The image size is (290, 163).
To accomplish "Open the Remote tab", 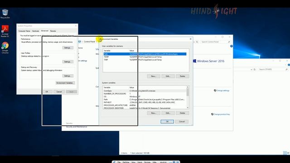I will coord(53,31).
